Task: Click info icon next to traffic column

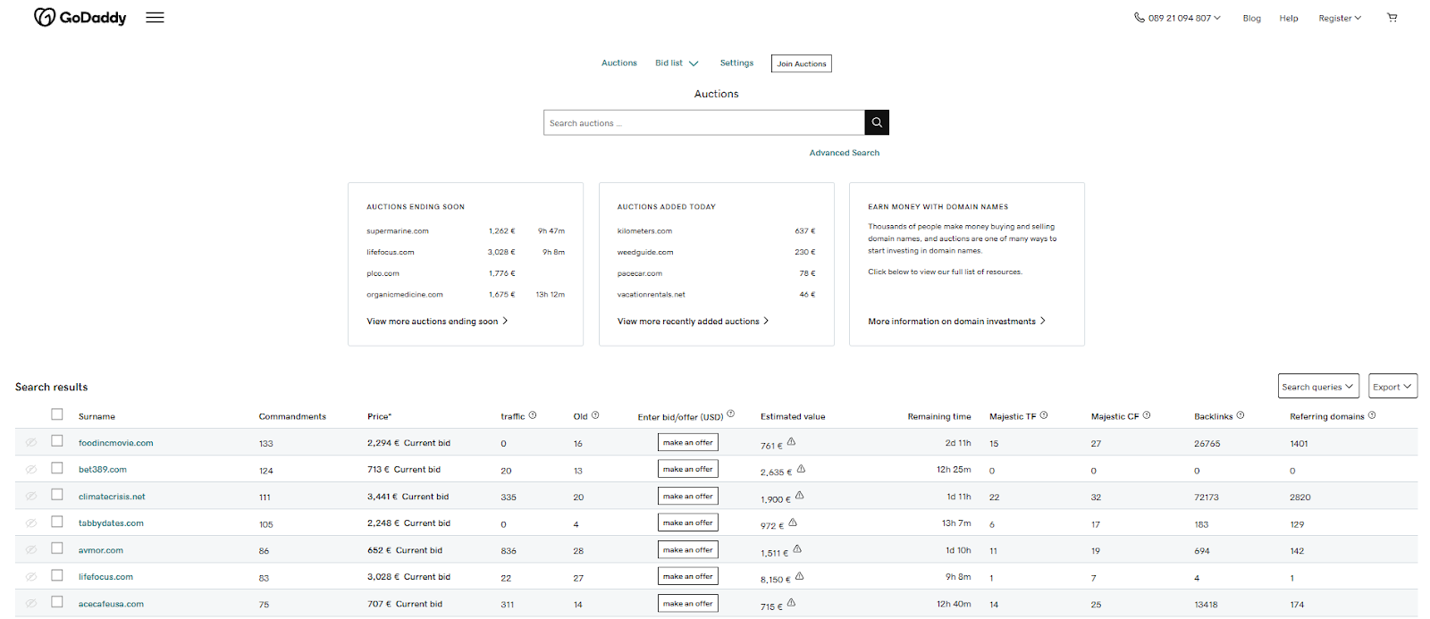Action: [x=533, y=415]
